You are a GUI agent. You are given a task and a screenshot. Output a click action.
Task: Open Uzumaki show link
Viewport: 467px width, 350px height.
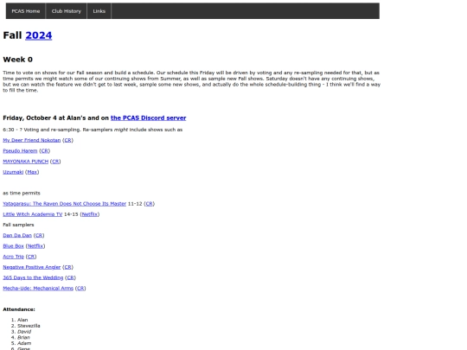pos(13,172)
